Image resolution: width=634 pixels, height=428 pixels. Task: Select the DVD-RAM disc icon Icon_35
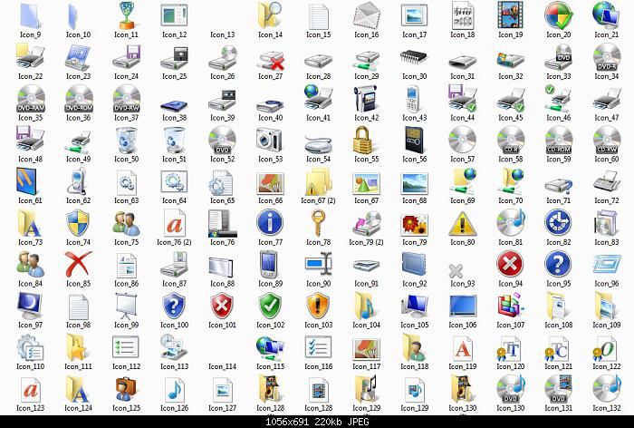pos(31,99)
